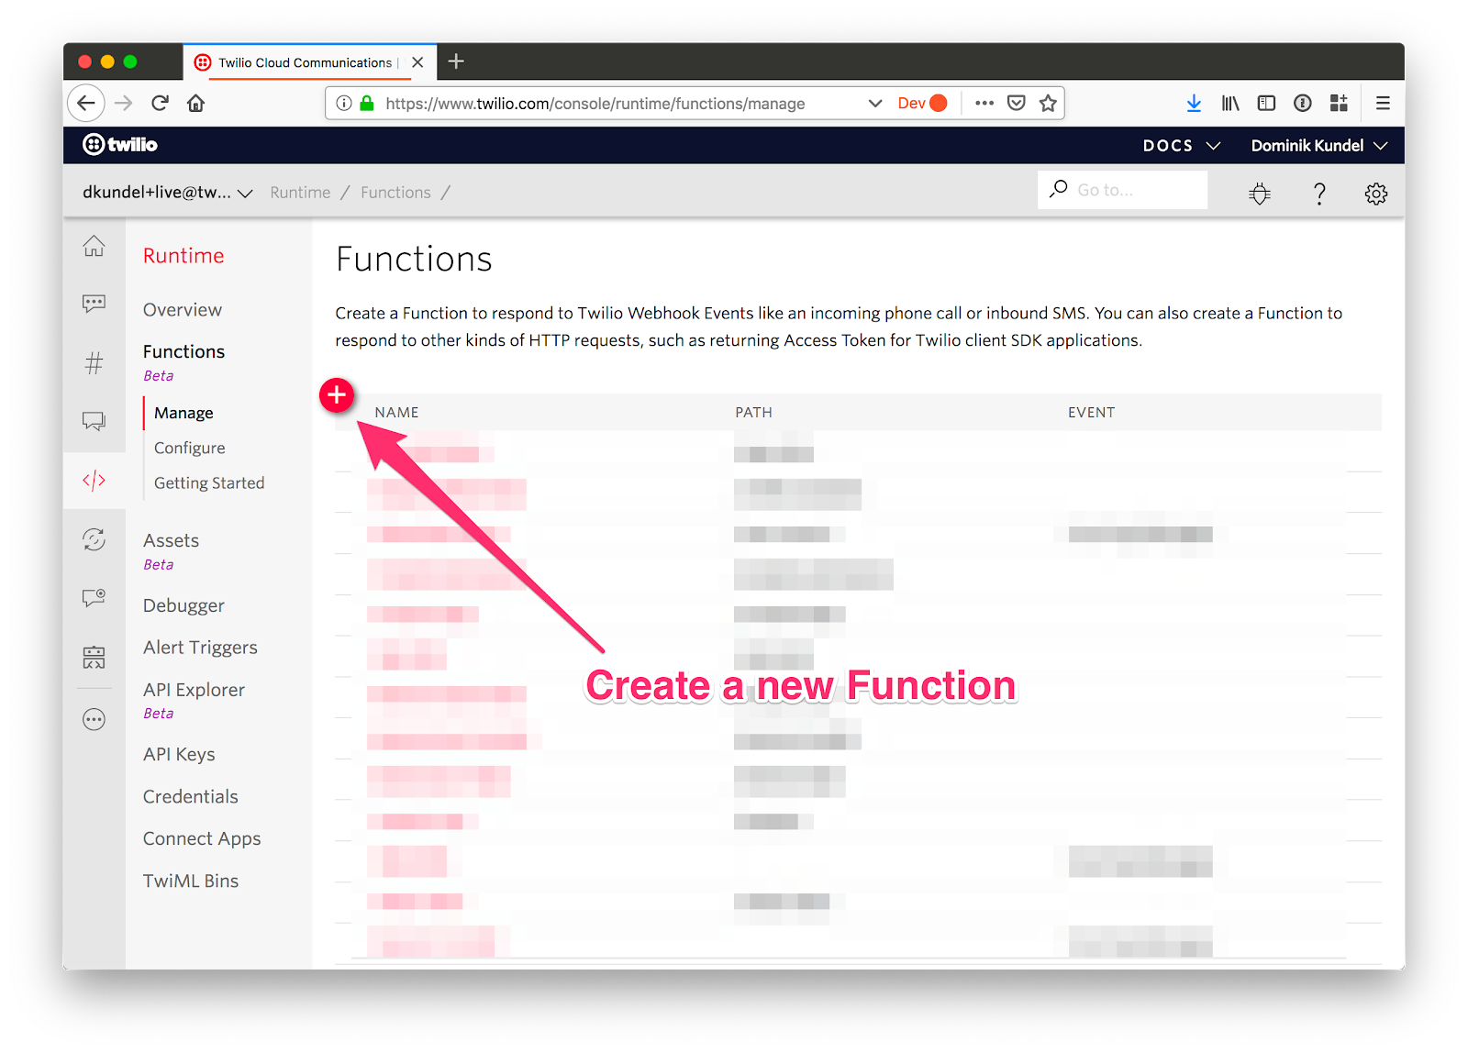Go to browser home page

[195, 103]
